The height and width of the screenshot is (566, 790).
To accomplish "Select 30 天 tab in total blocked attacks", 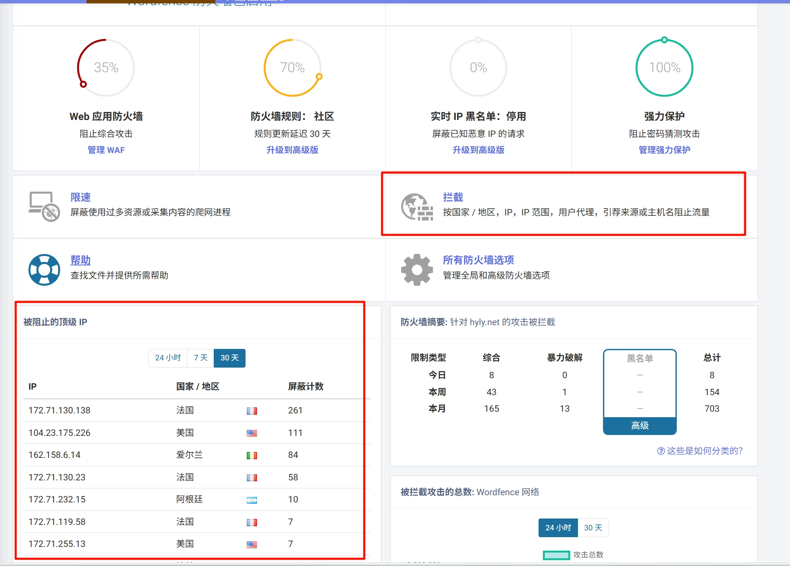I will pos(593,528).
